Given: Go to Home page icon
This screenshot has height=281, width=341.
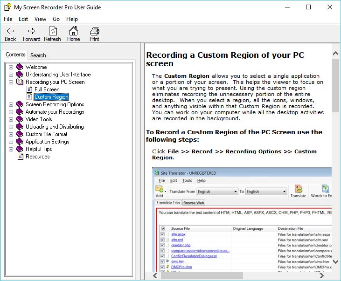Looking at the screenshot, I should pyautogui.click(x=73, y=31).
